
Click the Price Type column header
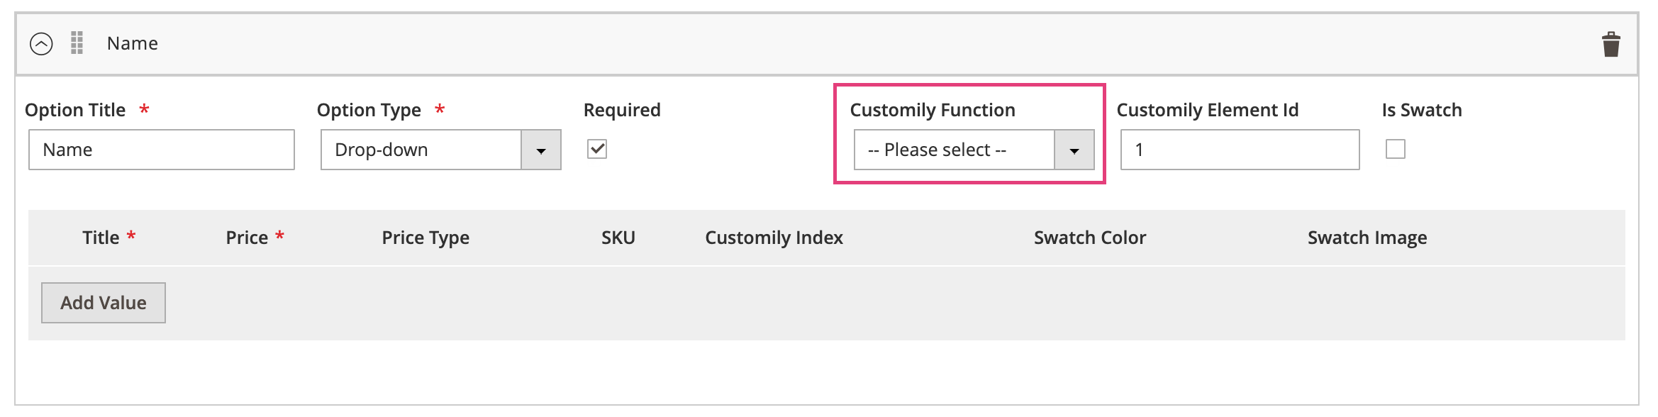pos(425,238)
